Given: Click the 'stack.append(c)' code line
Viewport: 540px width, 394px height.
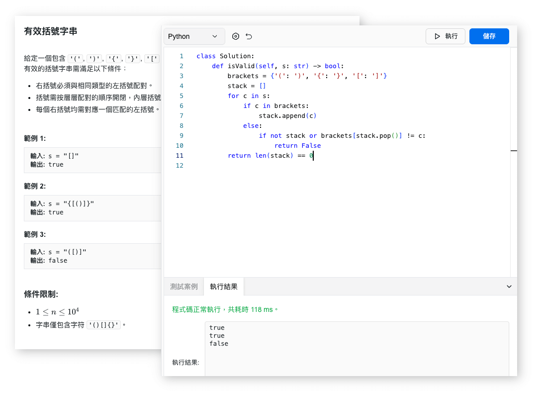Looking at the screenshot, I should pyautogui.click(x=287, y=116).
